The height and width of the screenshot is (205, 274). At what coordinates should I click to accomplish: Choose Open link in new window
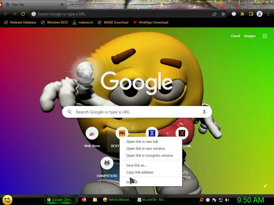pos(151,148)
